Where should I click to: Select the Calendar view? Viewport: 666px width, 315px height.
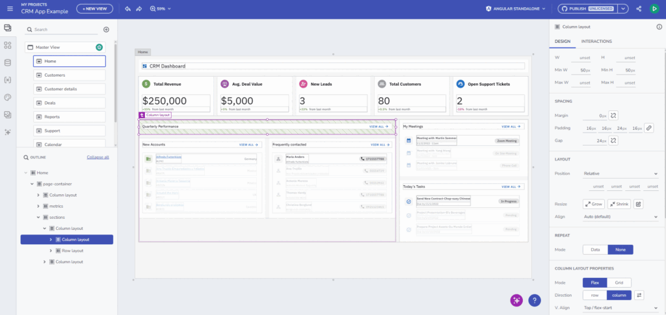(x=69, y=144)
